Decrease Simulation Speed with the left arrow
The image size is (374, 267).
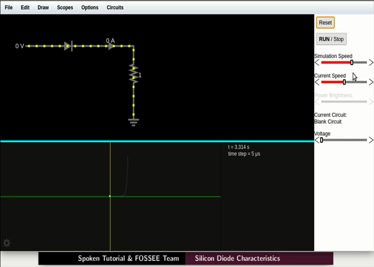point(317,62)
